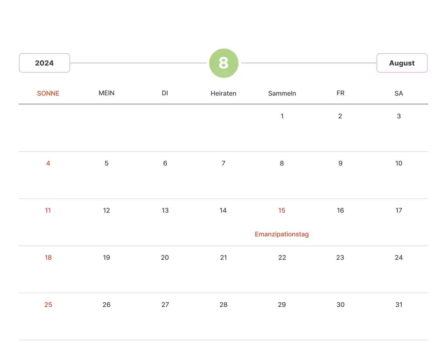Select the SONNE column header
This screenshot has width=447, height=360.
tap(48, 93)
